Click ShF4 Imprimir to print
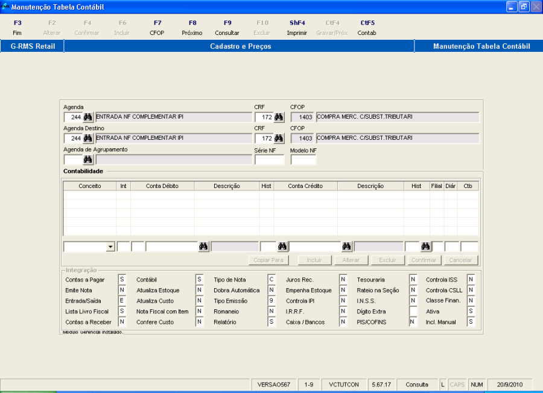Image resolution: width=543 pixels, height=393 pixels. 297,28
